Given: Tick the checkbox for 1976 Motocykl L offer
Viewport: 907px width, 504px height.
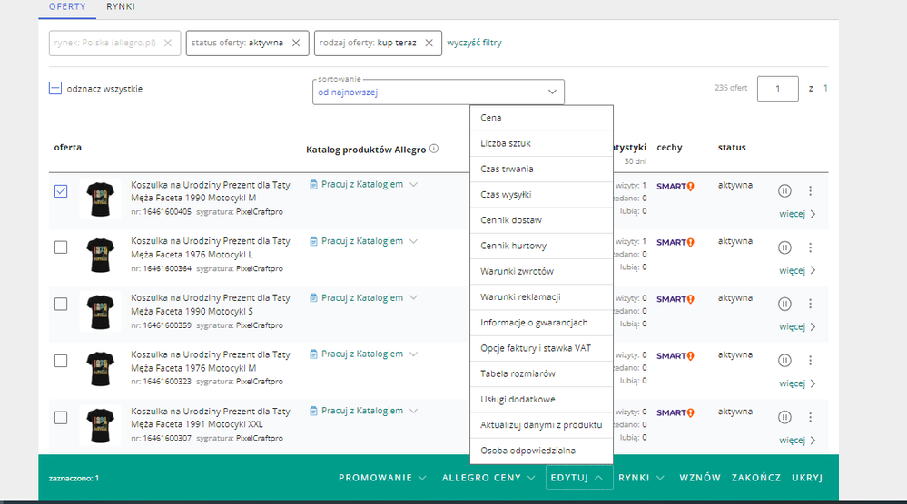Looking at the screenshot, I should pos(61,247).
